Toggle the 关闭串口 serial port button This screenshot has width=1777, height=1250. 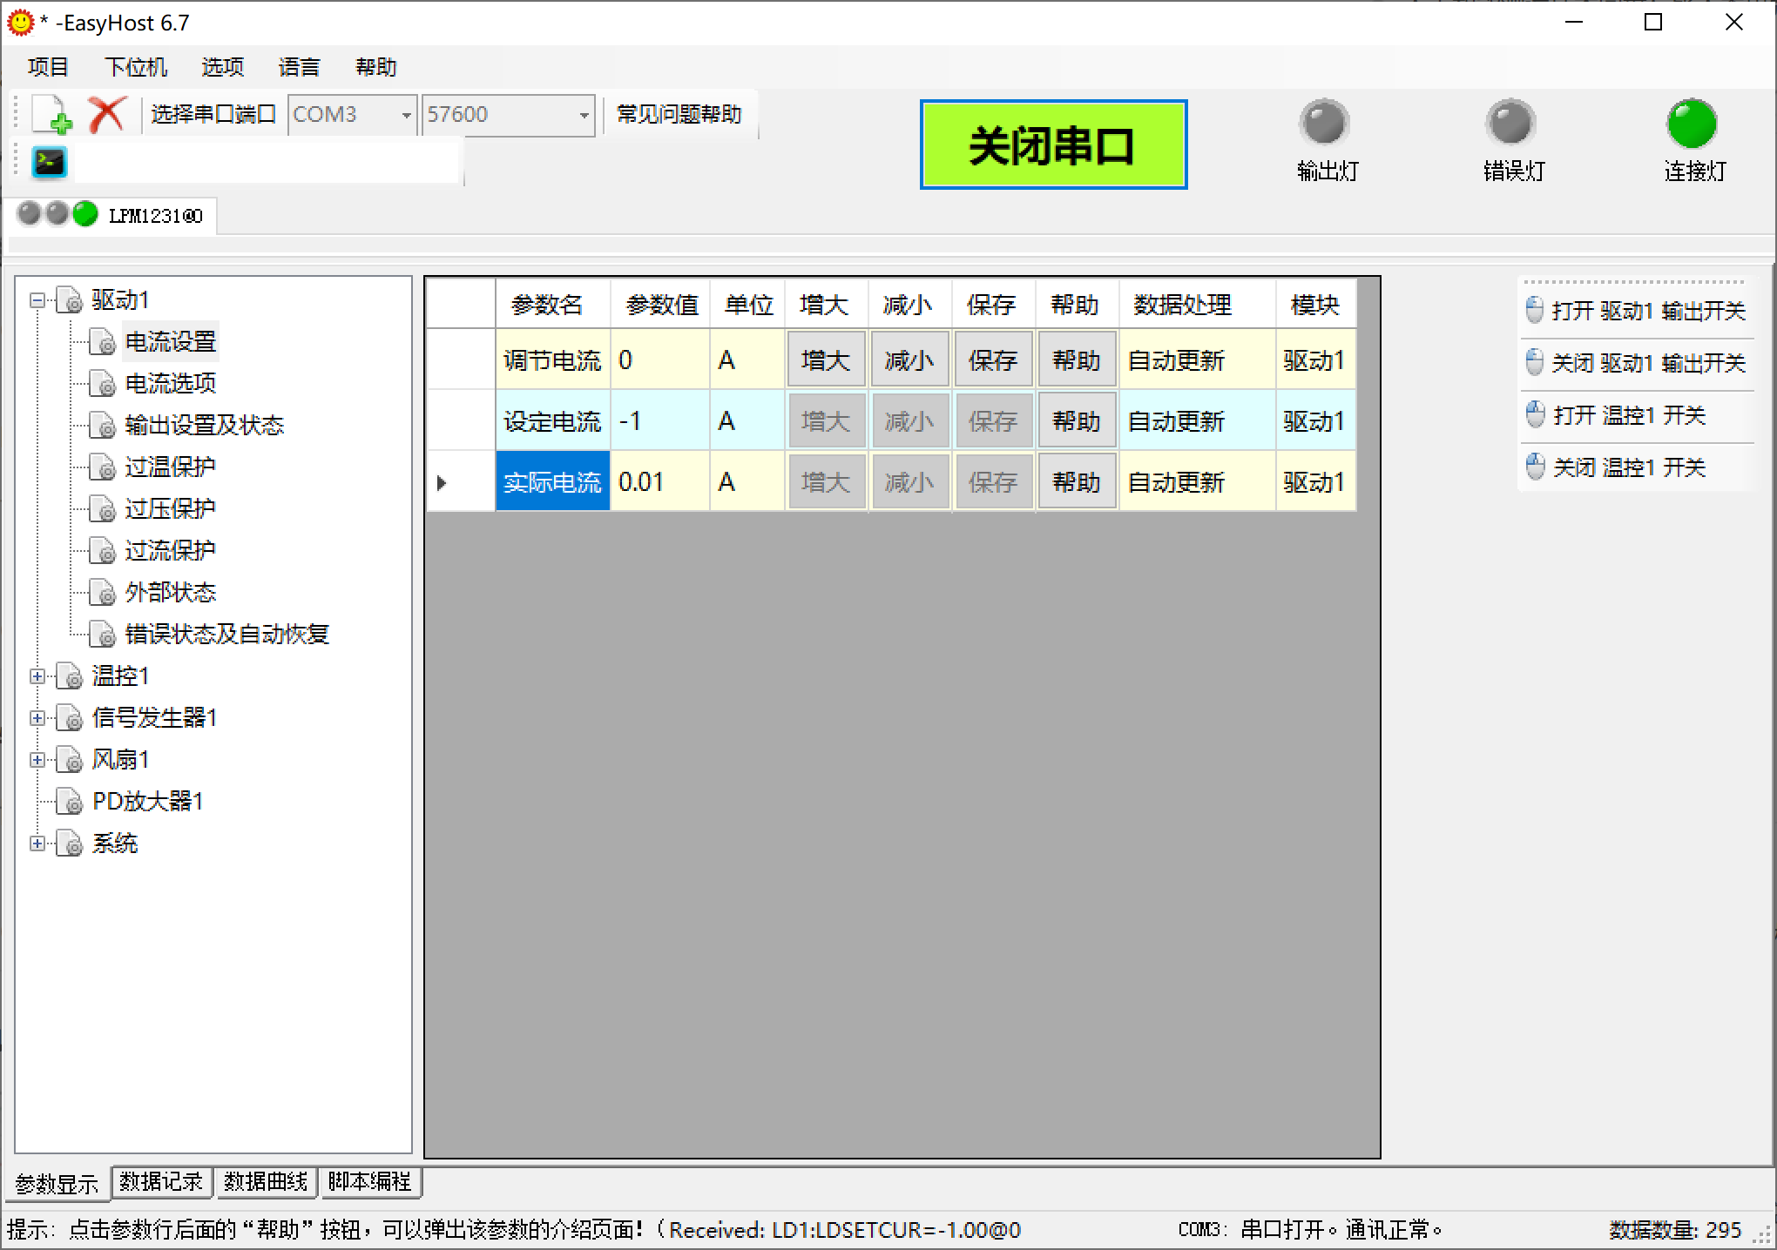point(1053,144)
